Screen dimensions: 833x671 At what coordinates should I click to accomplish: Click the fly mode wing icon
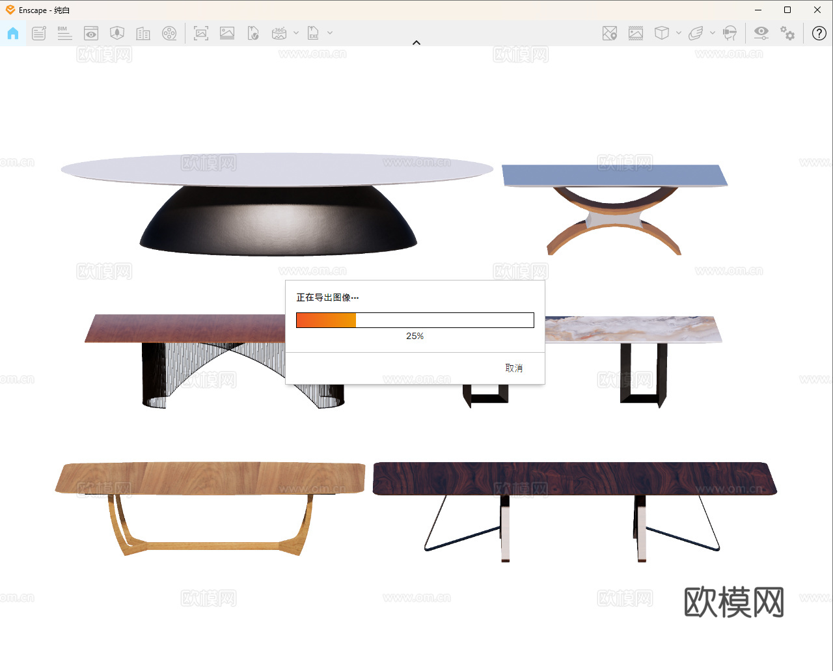[696, 33]
